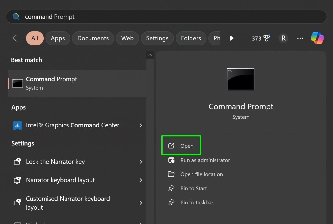Click the 373 rewards points number
333x224 pixels.
click(x=256, y=38)
